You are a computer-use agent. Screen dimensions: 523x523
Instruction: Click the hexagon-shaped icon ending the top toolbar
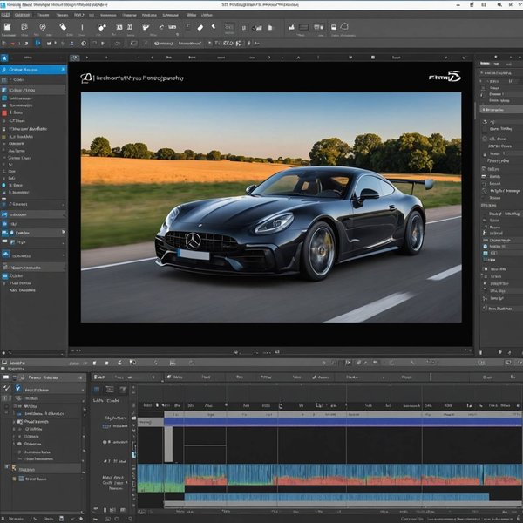click(x=344, y=26)
